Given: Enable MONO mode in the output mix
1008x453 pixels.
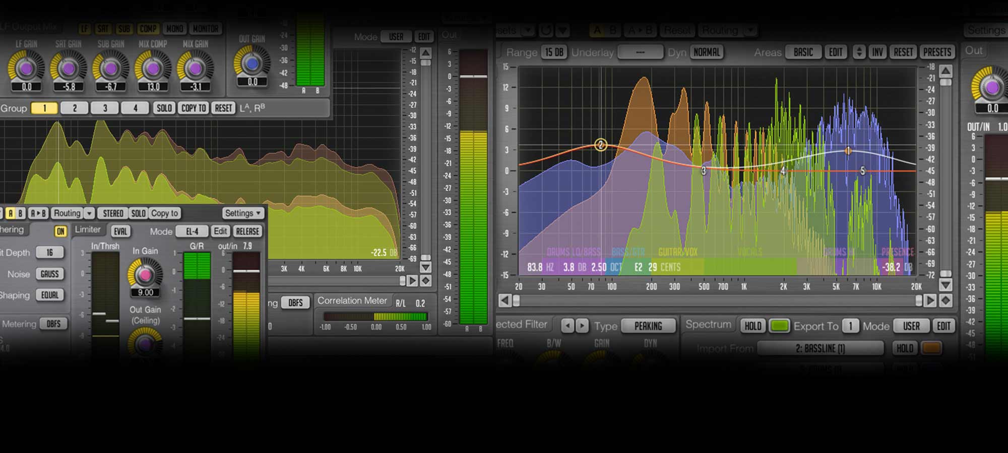Looking at the screenshot, I should click(x=174, y=28).
